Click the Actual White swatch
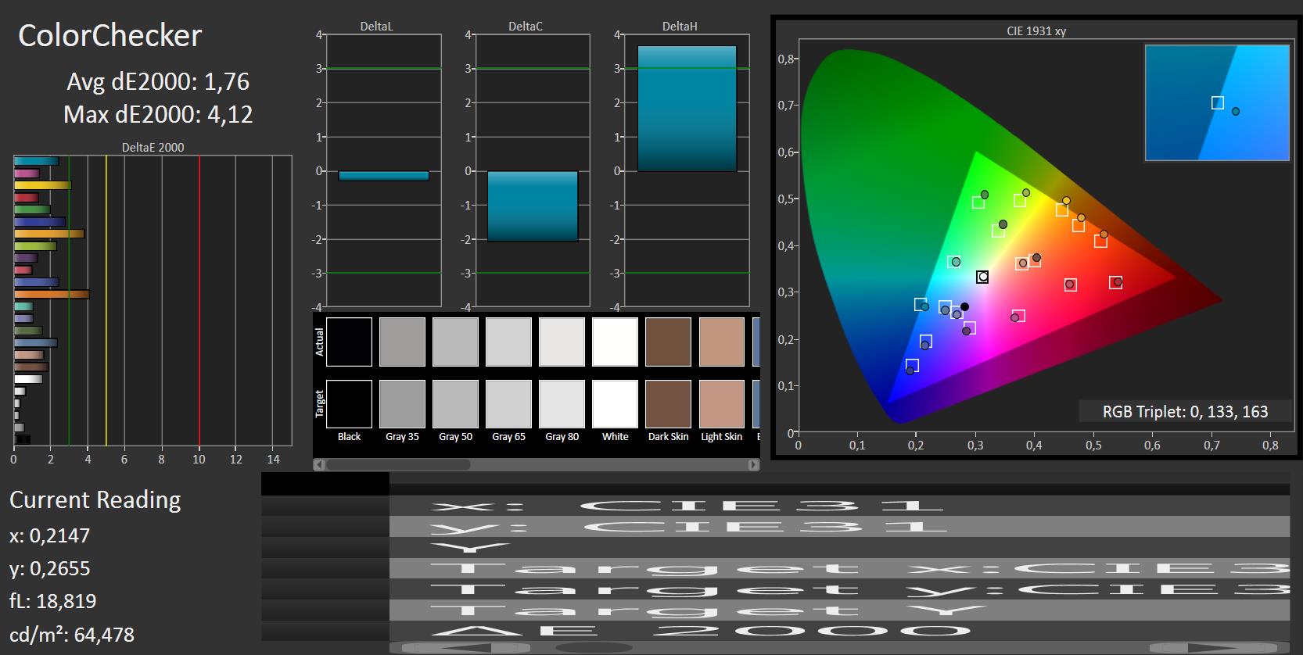The height and width of the screenshot is (655, 1303). click(615, 342)
